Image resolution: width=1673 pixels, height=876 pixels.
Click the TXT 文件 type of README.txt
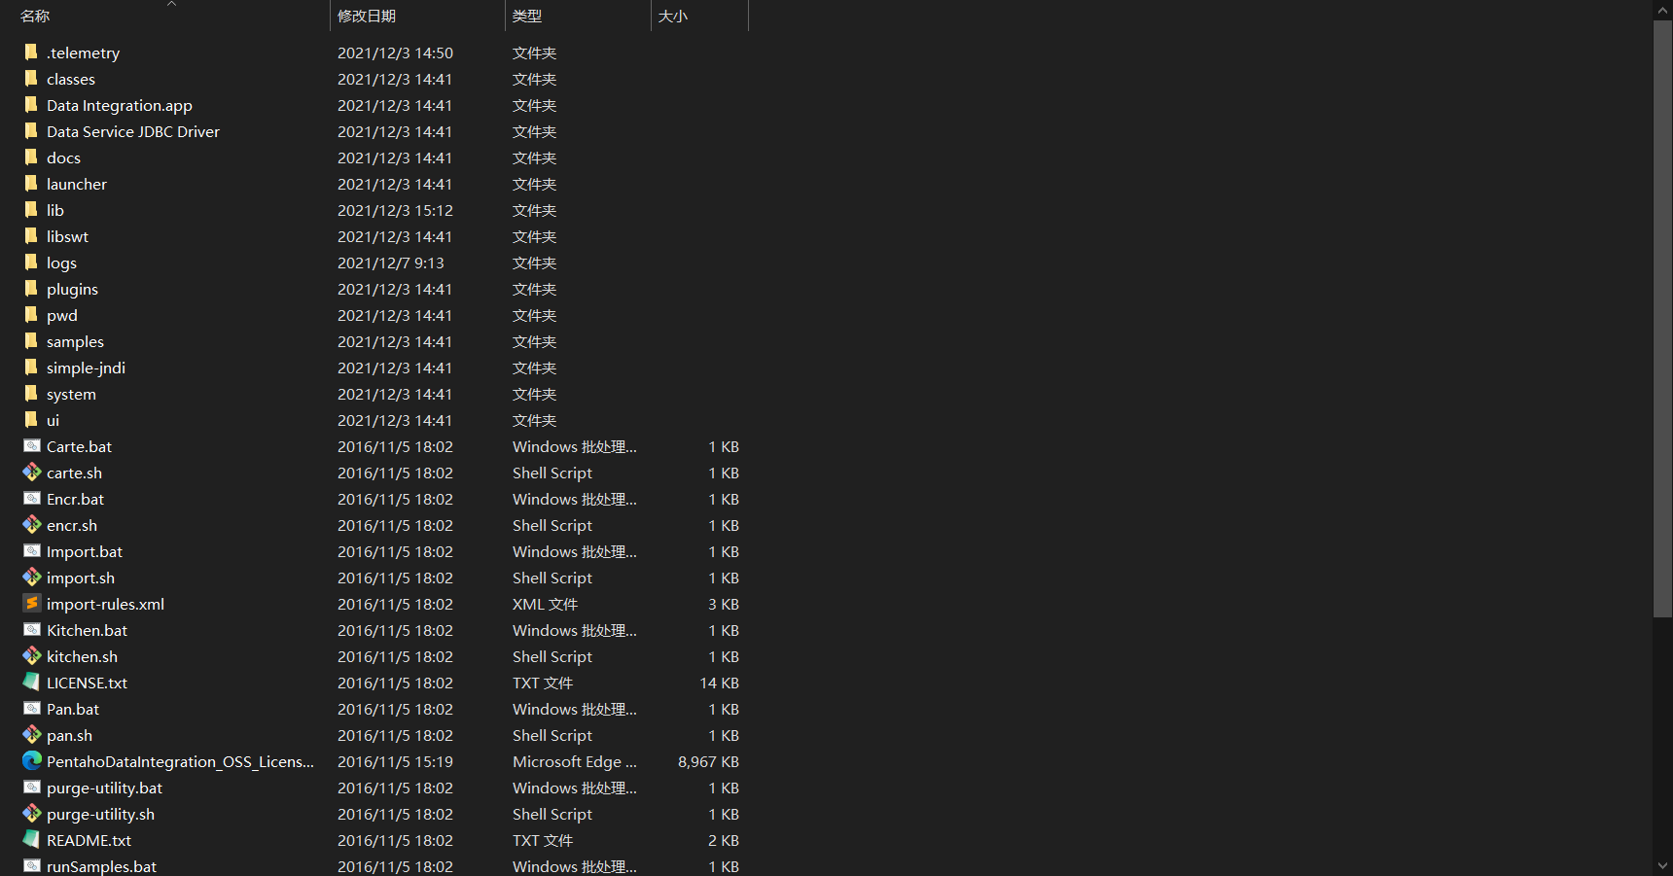click(x=543, y=840)
